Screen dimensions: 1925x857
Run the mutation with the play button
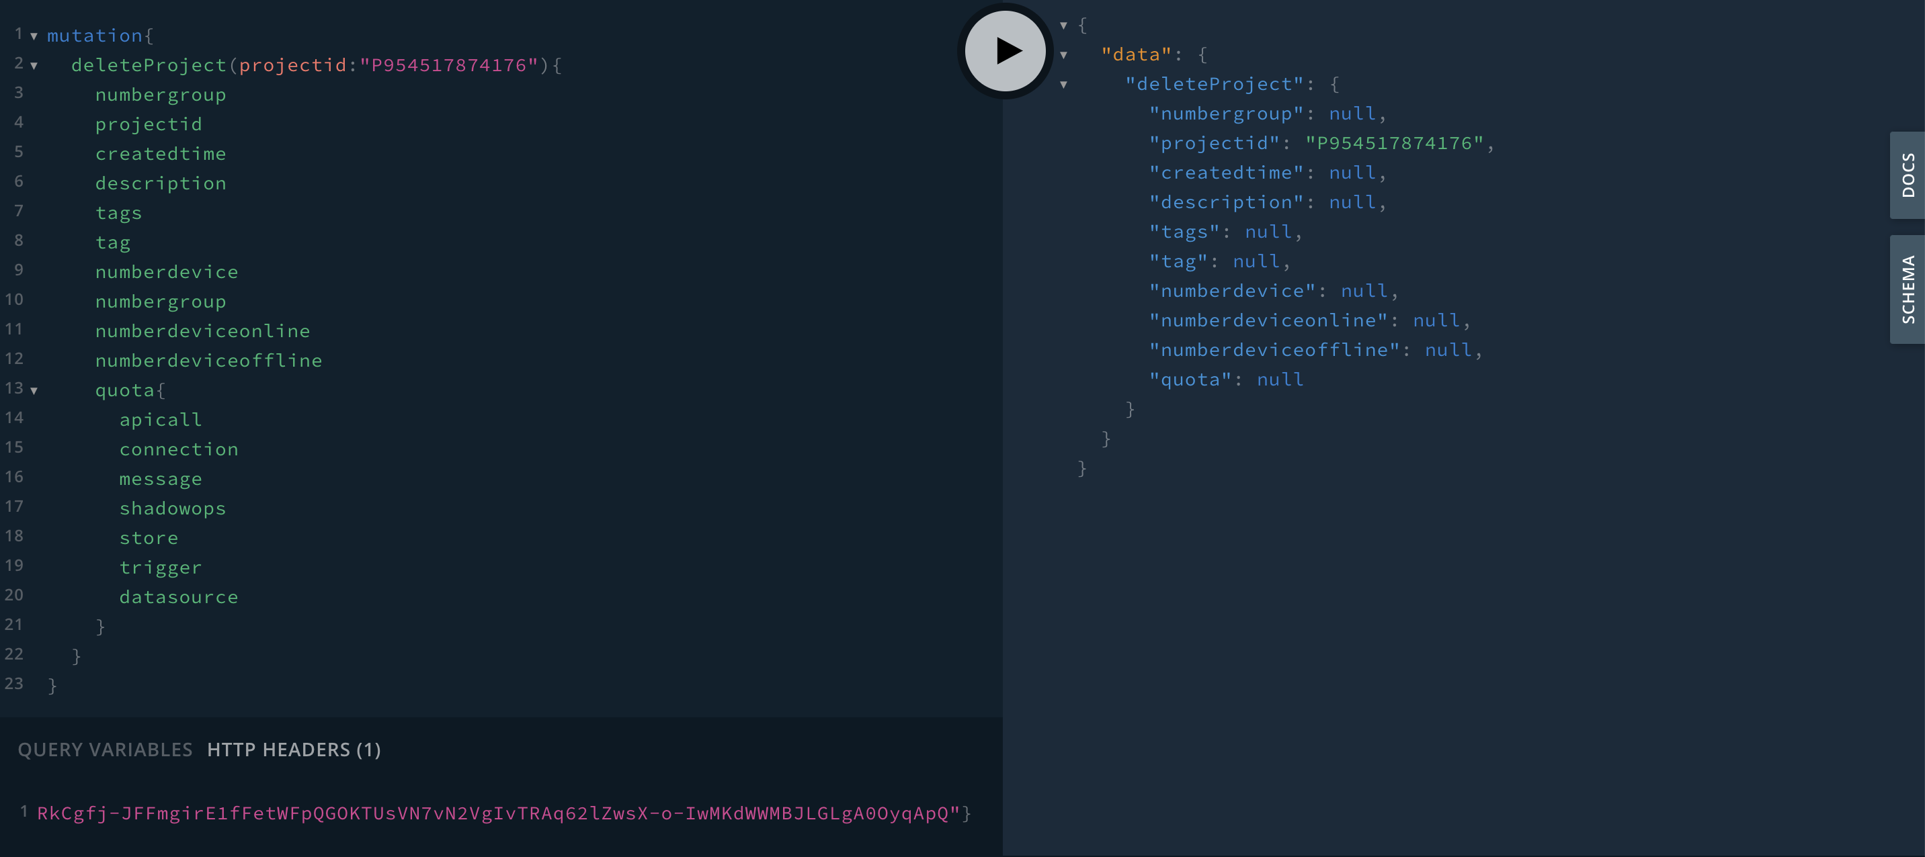point(1005,51)
